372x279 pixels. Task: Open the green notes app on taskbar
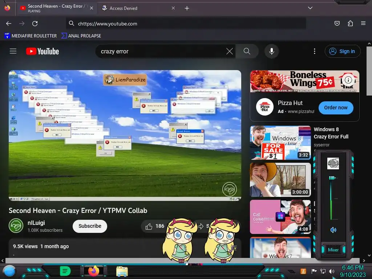(65, 271)
